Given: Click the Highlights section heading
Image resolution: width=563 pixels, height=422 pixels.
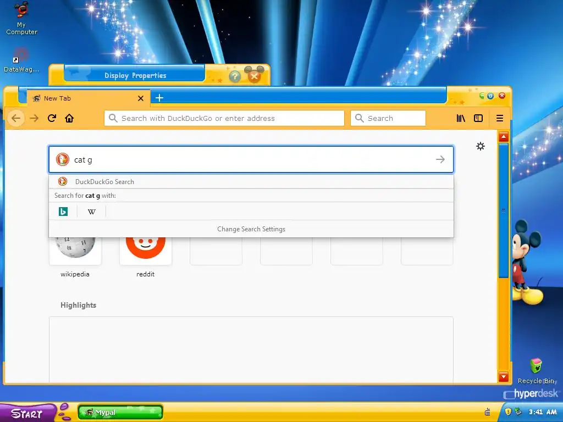Looking at the screenshot, I should tap(78, 305).
